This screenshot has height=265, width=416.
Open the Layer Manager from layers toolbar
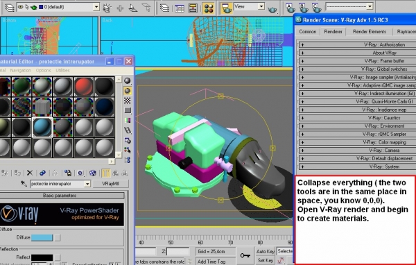tap(10, 8)
